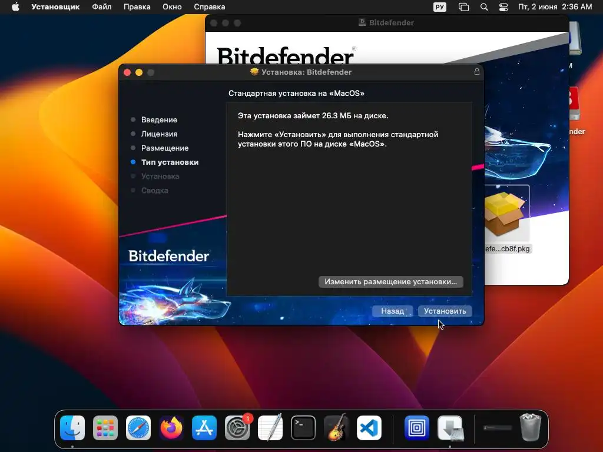Viewport: 603px width, 452px height.
Task: Click the dimmed Установка step
Action: [160, 177]
